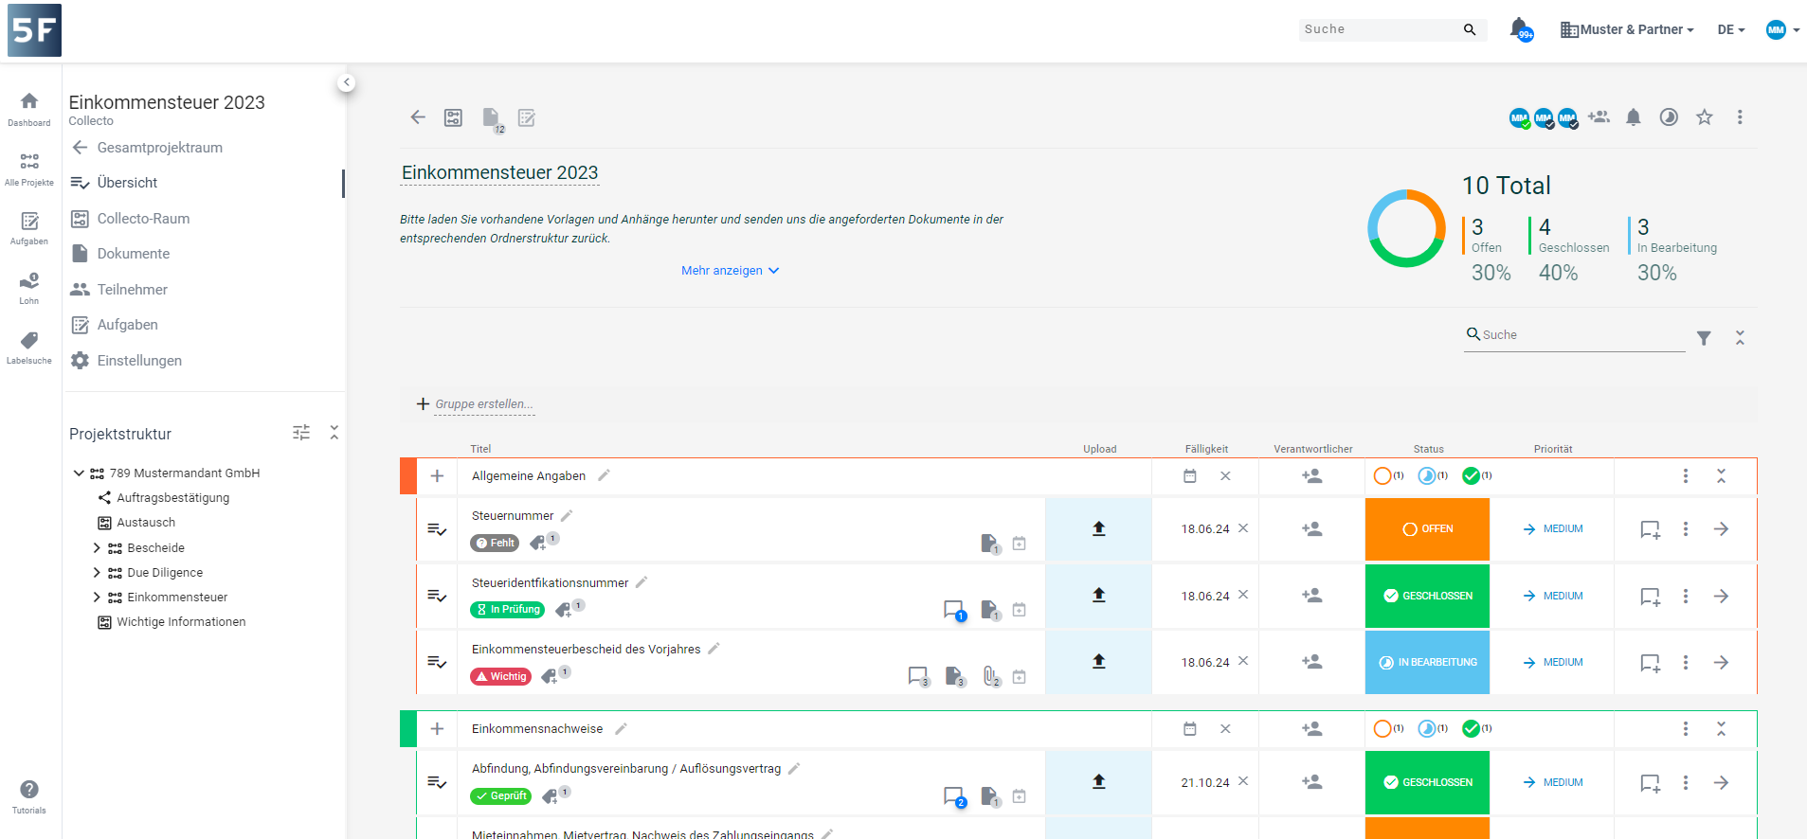Click the notification bell in top header
The height and width of the screenshot is (839, 1807).
click(1519, 28)
